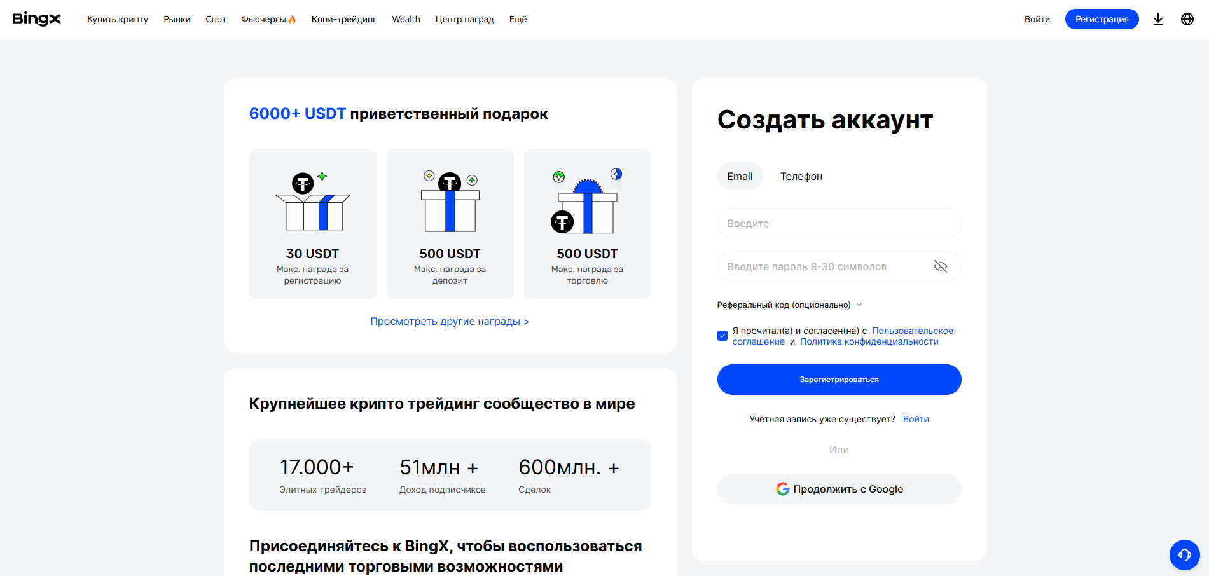Open the app download icon
The image size is (1209, 576).
1158,19
